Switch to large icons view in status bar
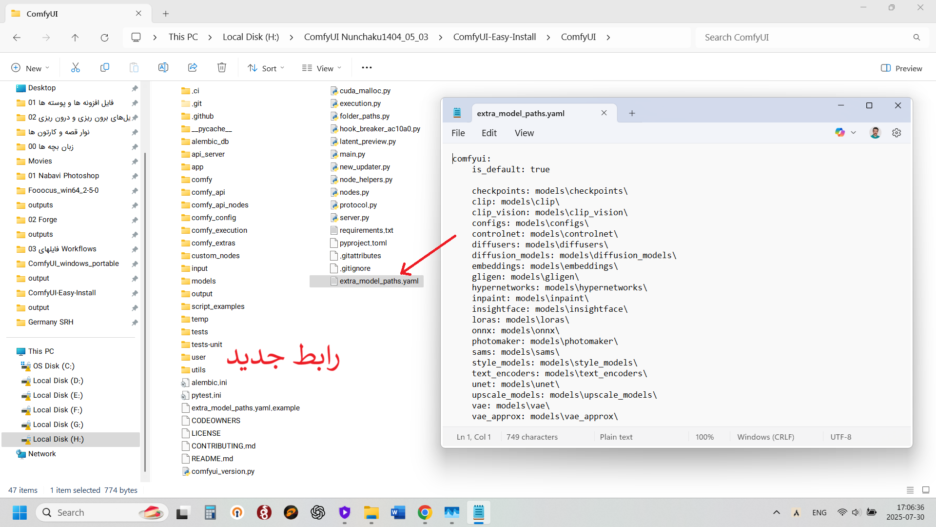The height and width of the screenshot is (527, 936). pos(926,490)
